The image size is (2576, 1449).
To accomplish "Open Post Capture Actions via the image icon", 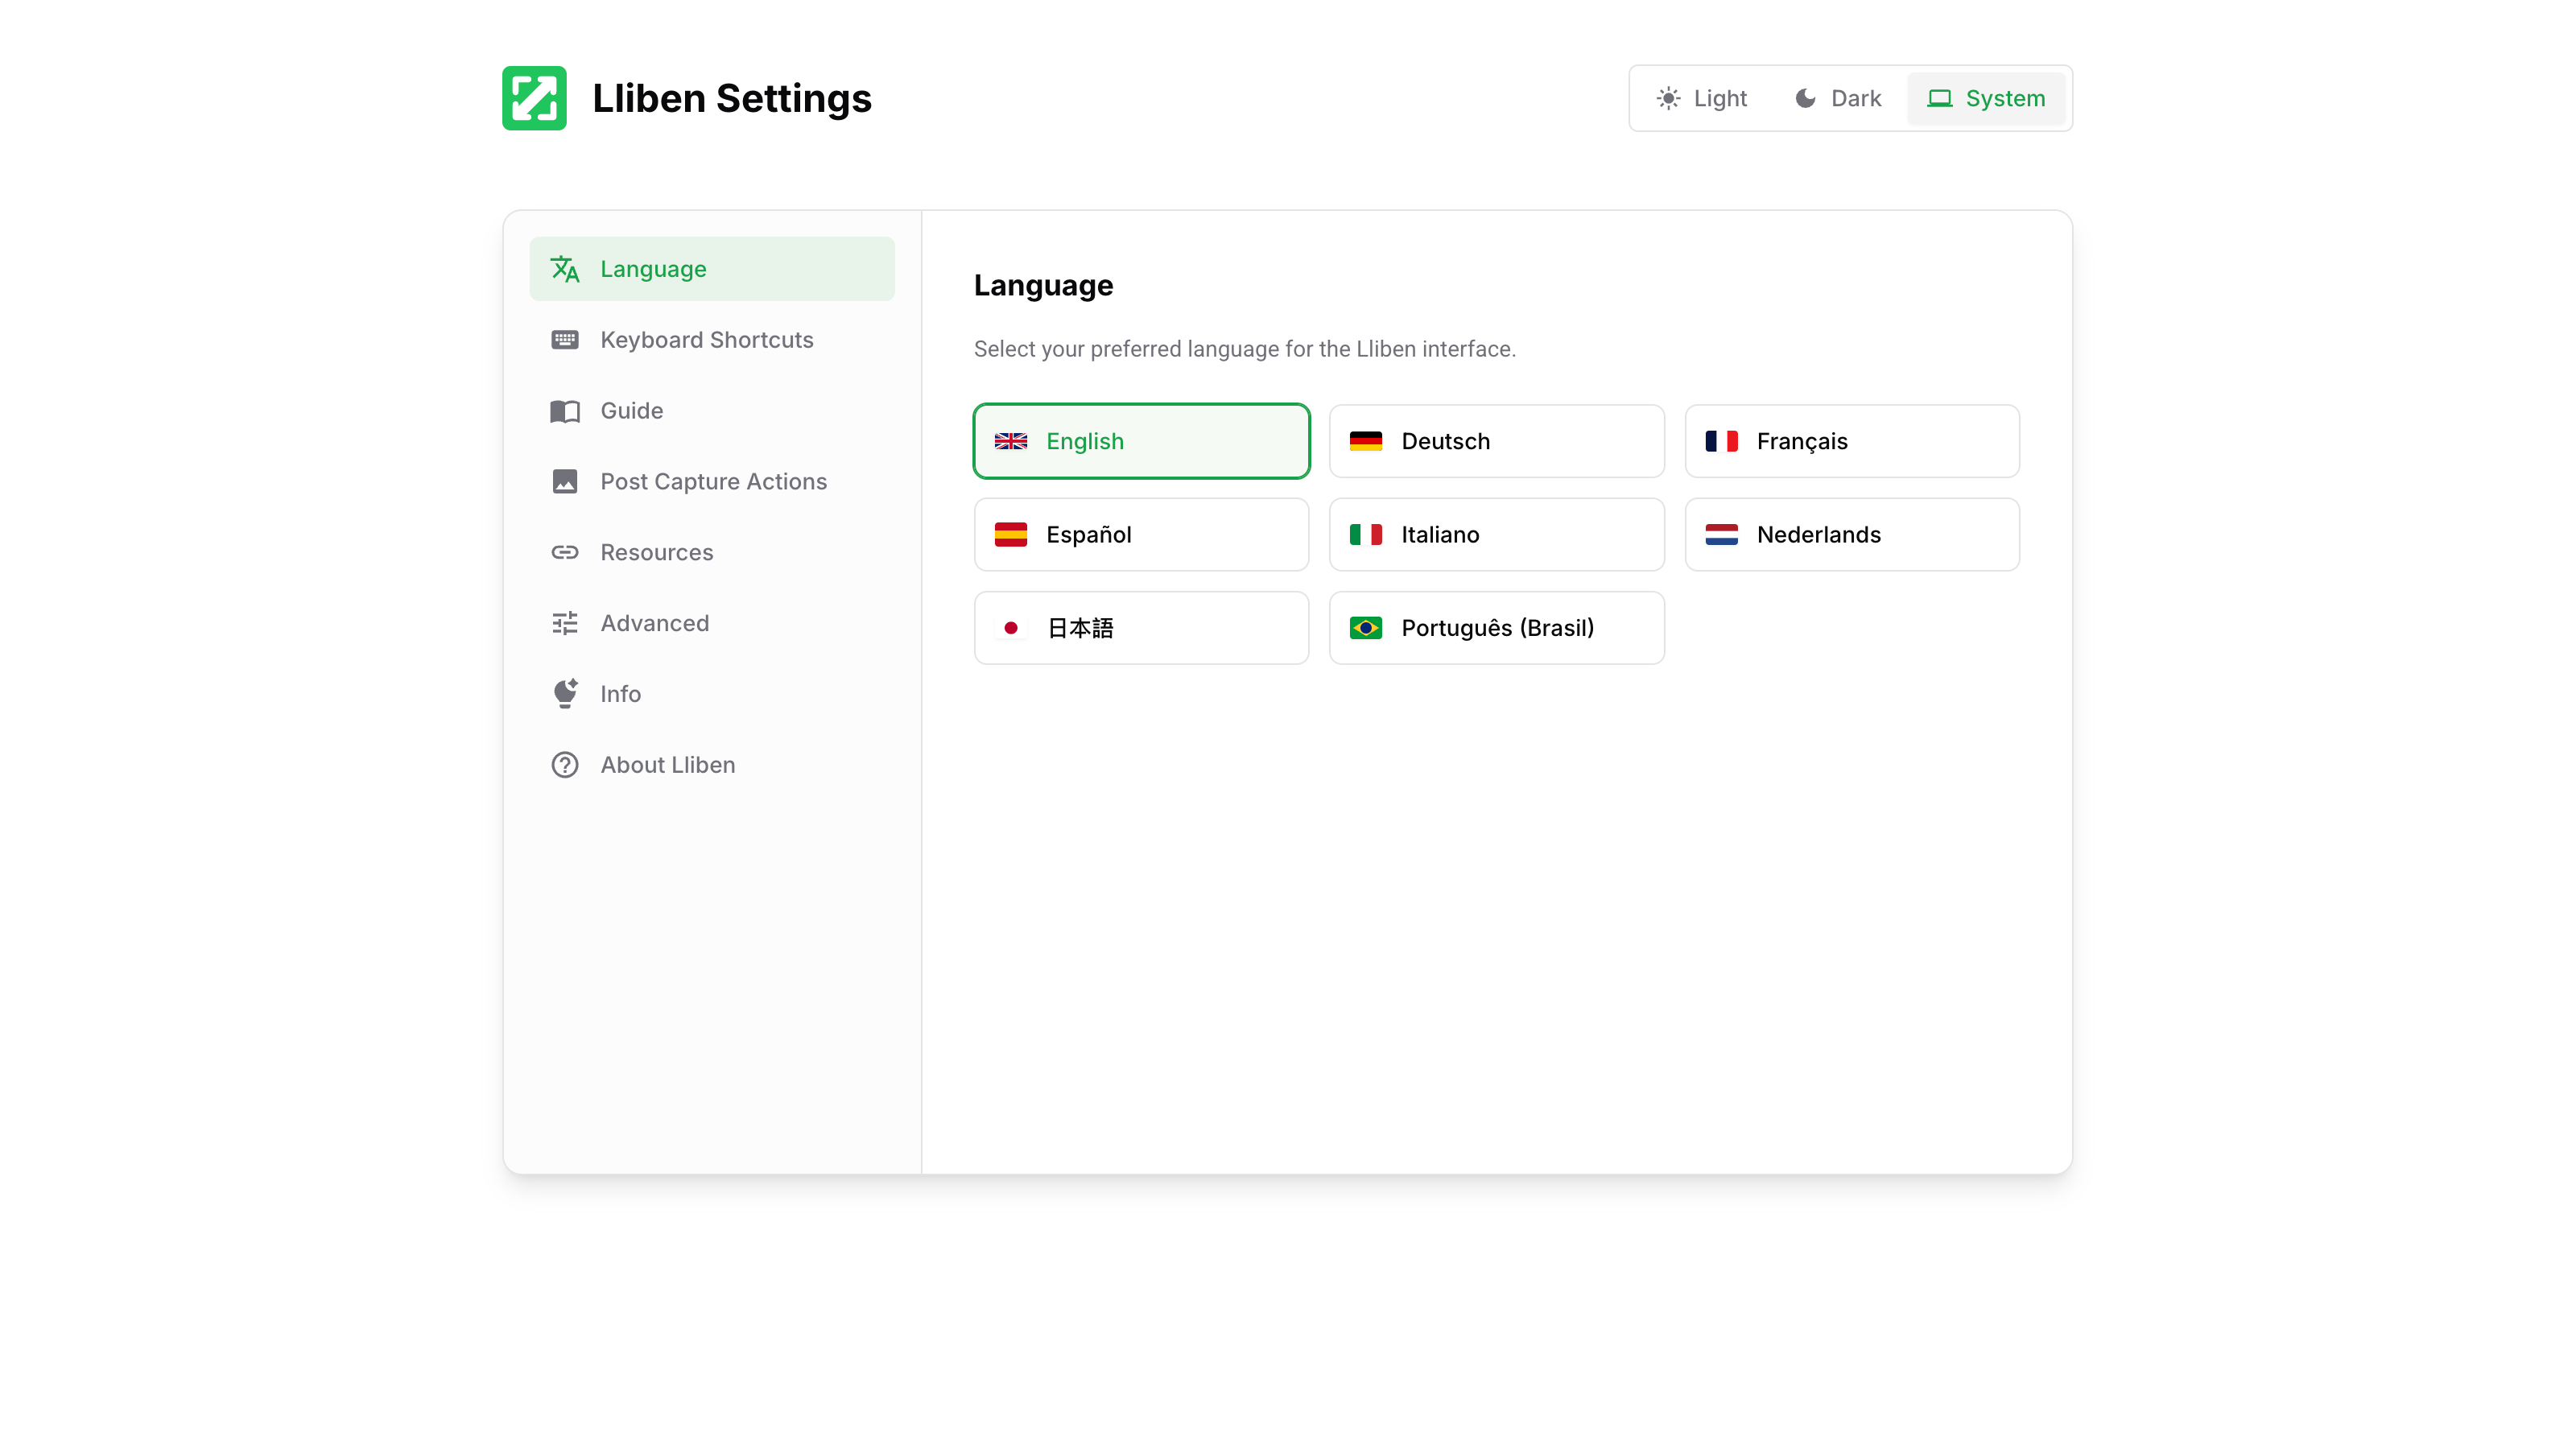I will (x=565, y=481).
